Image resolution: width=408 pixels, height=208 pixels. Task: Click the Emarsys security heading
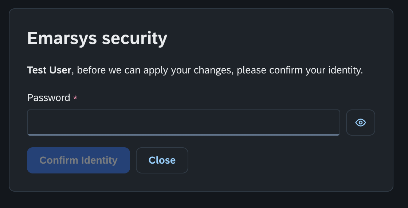[x=97, y=38]
